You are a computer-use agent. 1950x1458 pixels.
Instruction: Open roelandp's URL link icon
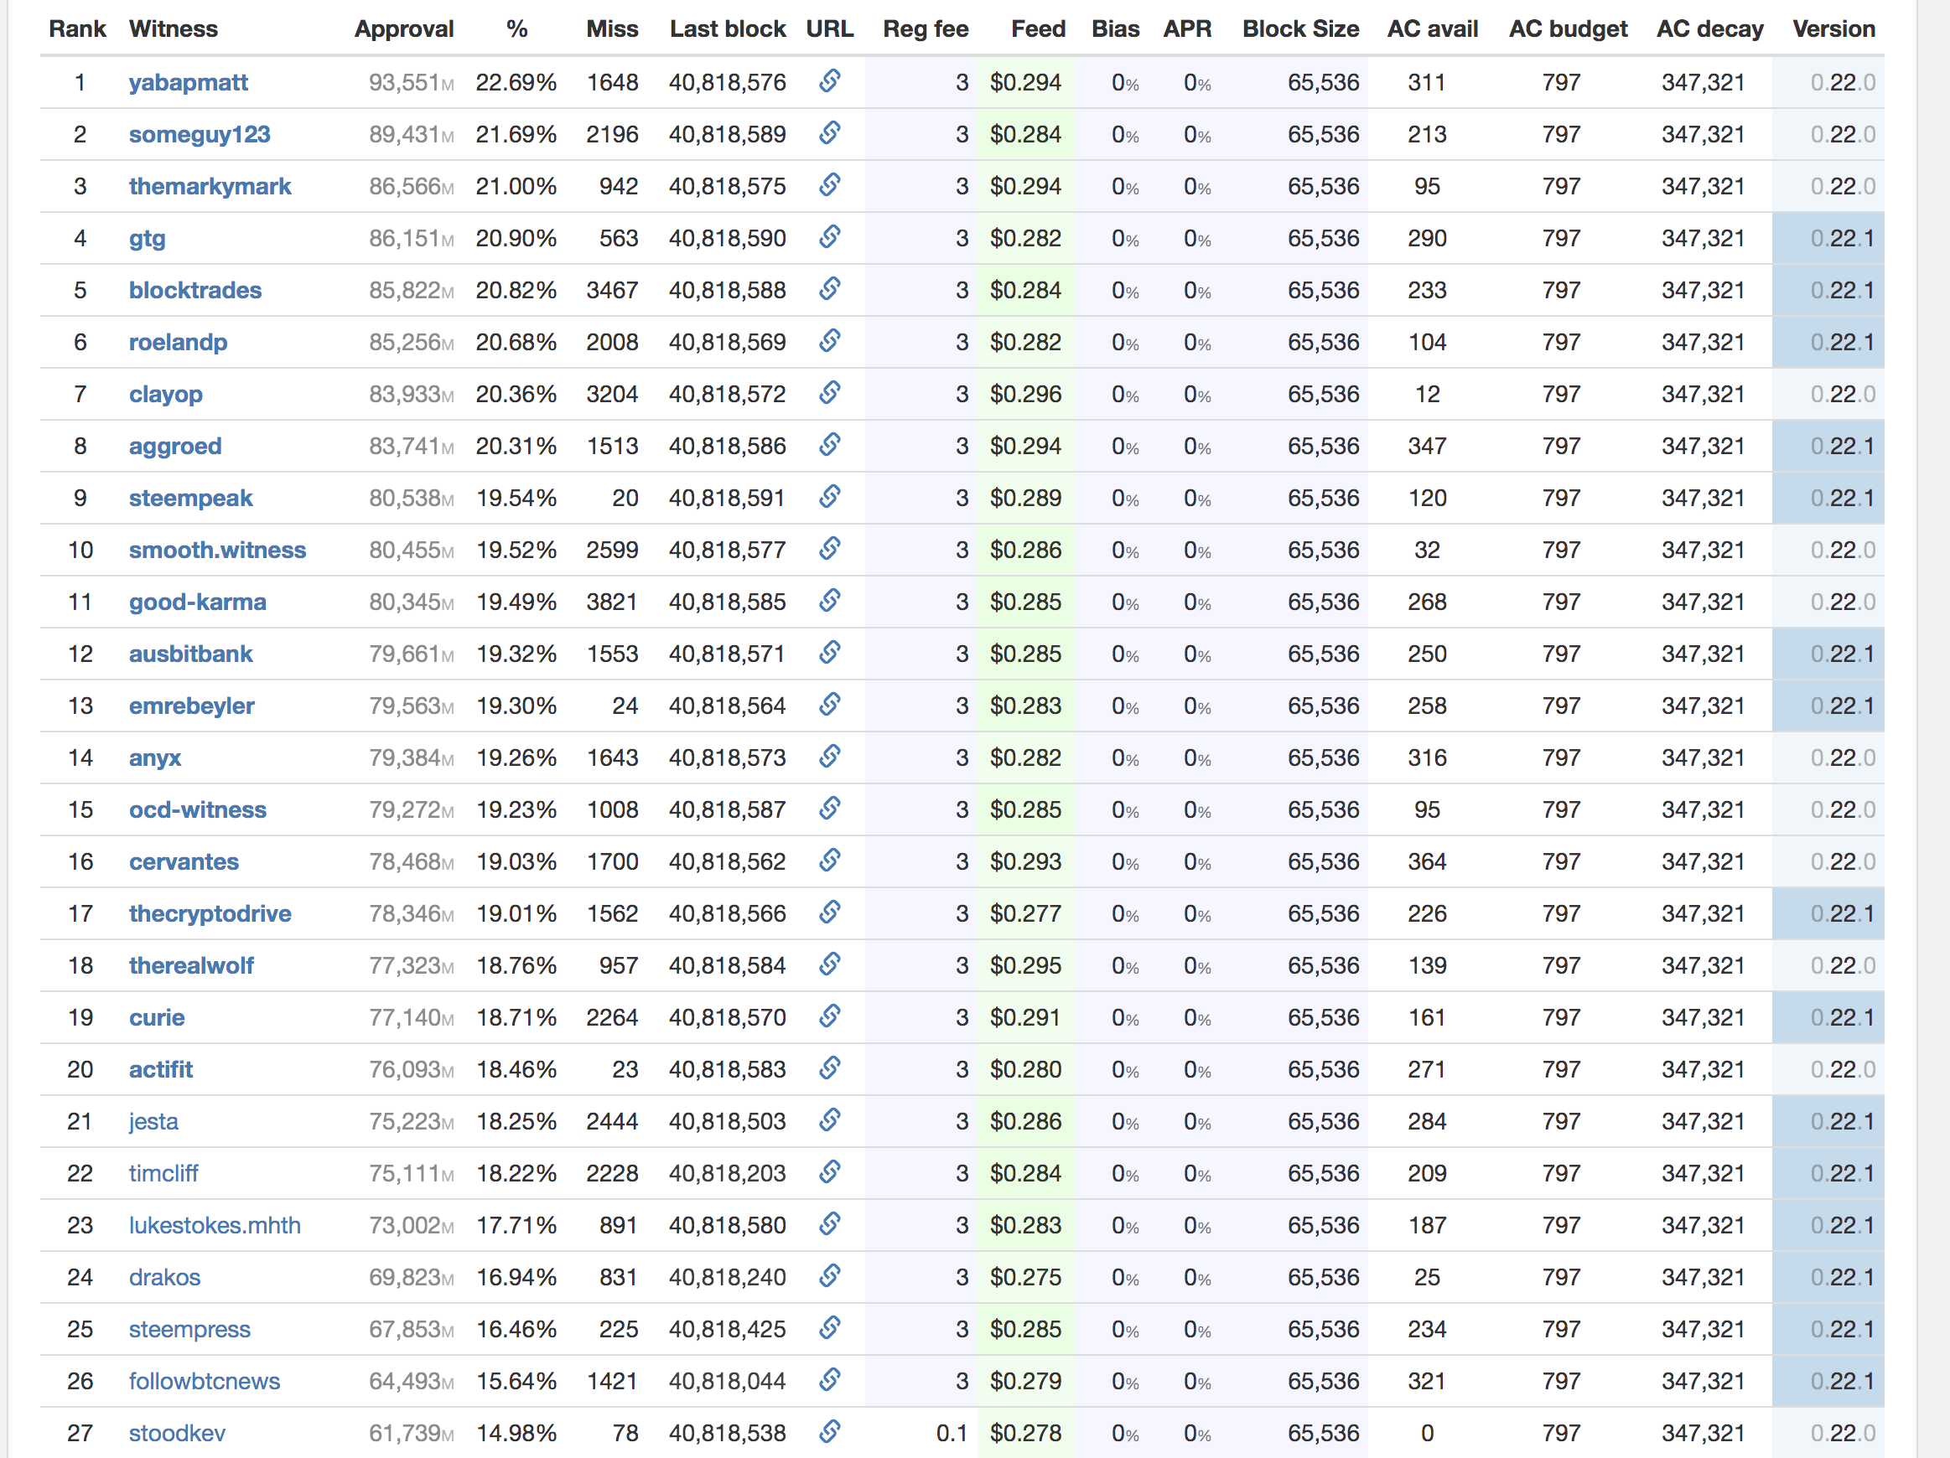point(829,341)
